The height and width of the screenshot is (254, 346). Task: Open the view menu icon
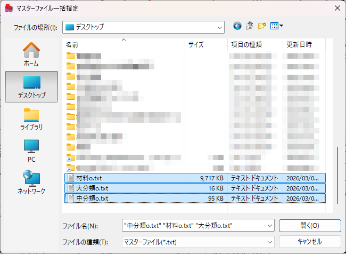click(x=277, y=26)
